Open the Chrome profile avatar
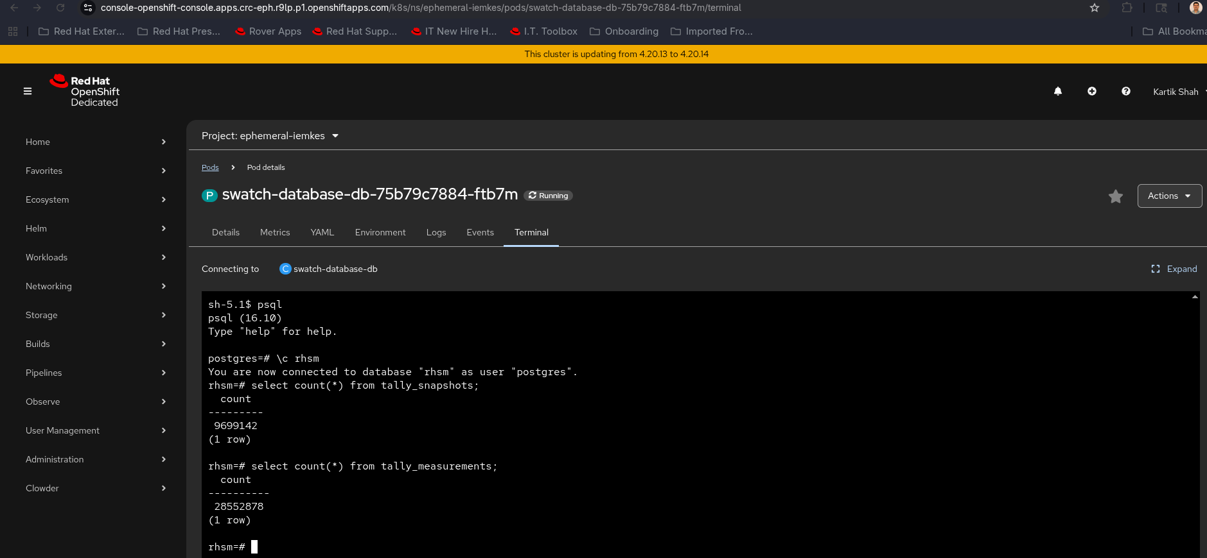The image size is (1207, 558). coord(1195,8)
